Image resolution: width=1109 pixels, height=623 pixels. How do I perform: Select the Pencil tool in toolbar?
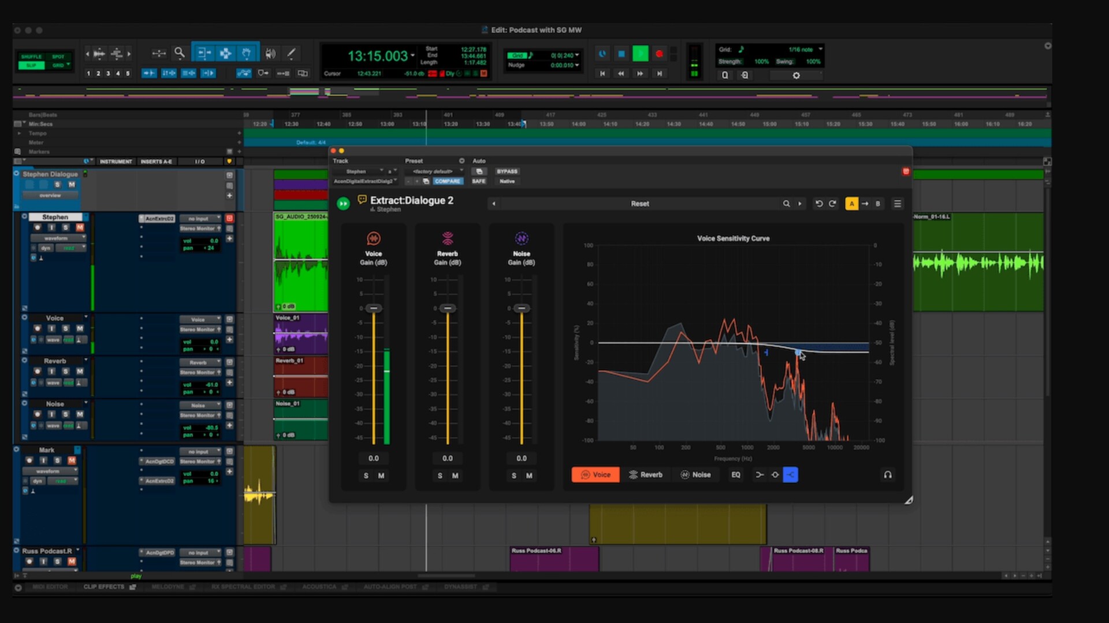click(292, 53)
